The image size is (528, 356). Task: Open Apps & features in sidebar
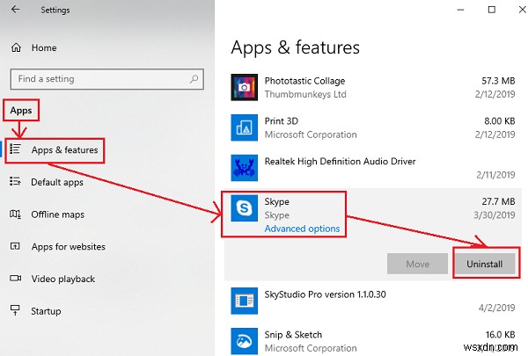point(63,150)
